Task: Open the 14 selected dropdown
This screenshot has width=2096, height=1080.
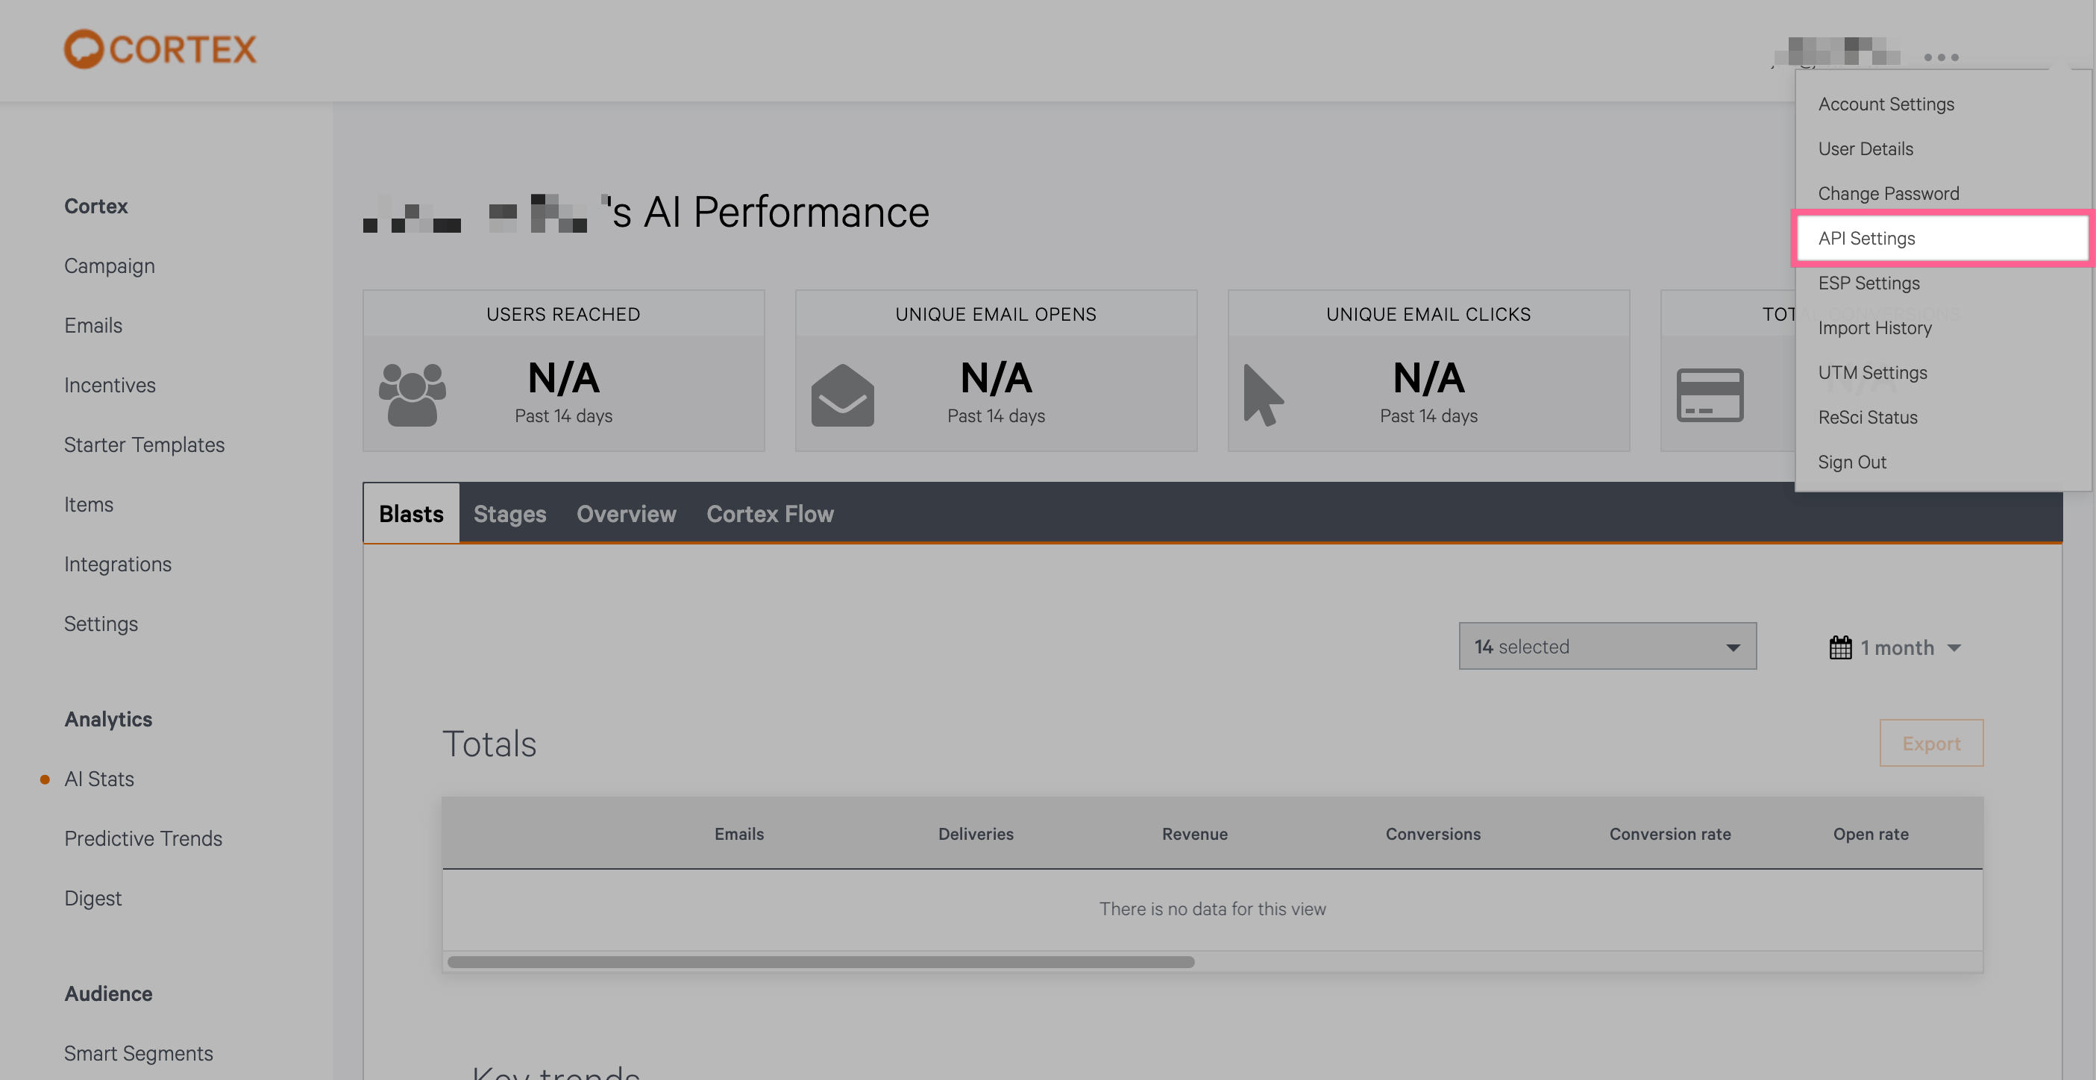Action: tap(1606, 645)
